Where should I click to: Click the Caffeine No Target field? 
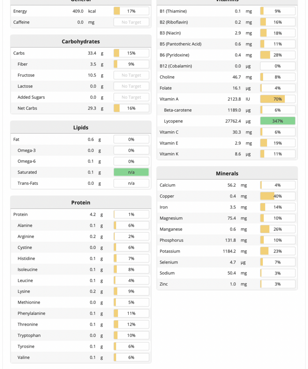pos(131,22)
